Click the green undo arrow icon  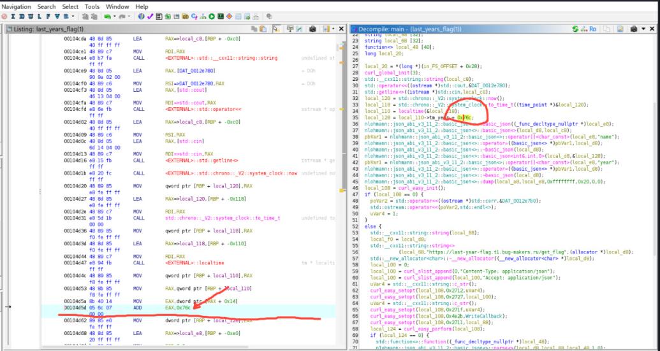tap(107, 17)
